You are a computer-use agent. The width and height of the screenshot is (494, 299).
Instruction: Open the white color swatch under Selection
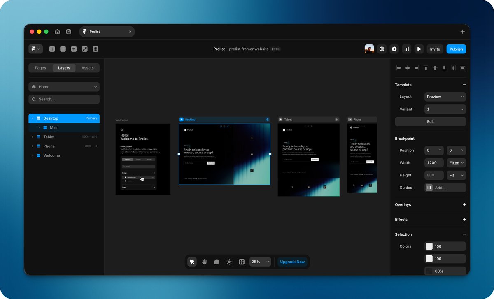click(x=429, y=246)
